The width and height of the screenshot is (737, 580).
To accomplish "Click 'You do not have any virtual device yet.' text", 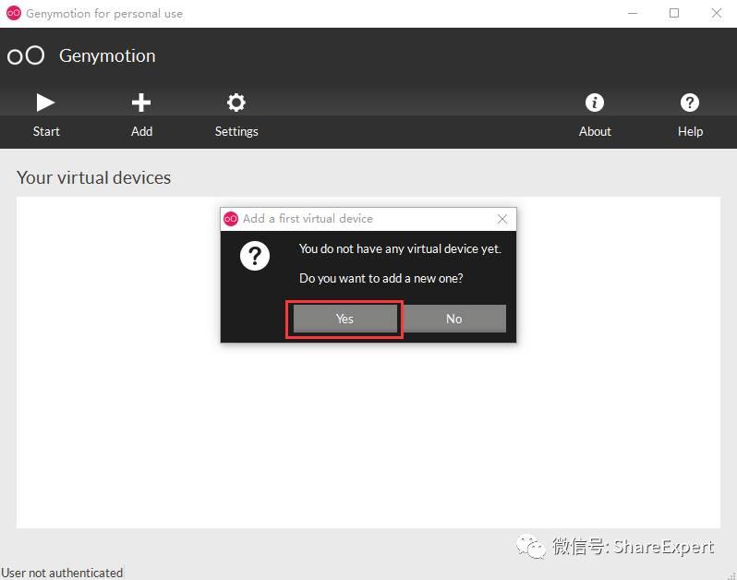I will pyautogui.click(x=401, y=248).
